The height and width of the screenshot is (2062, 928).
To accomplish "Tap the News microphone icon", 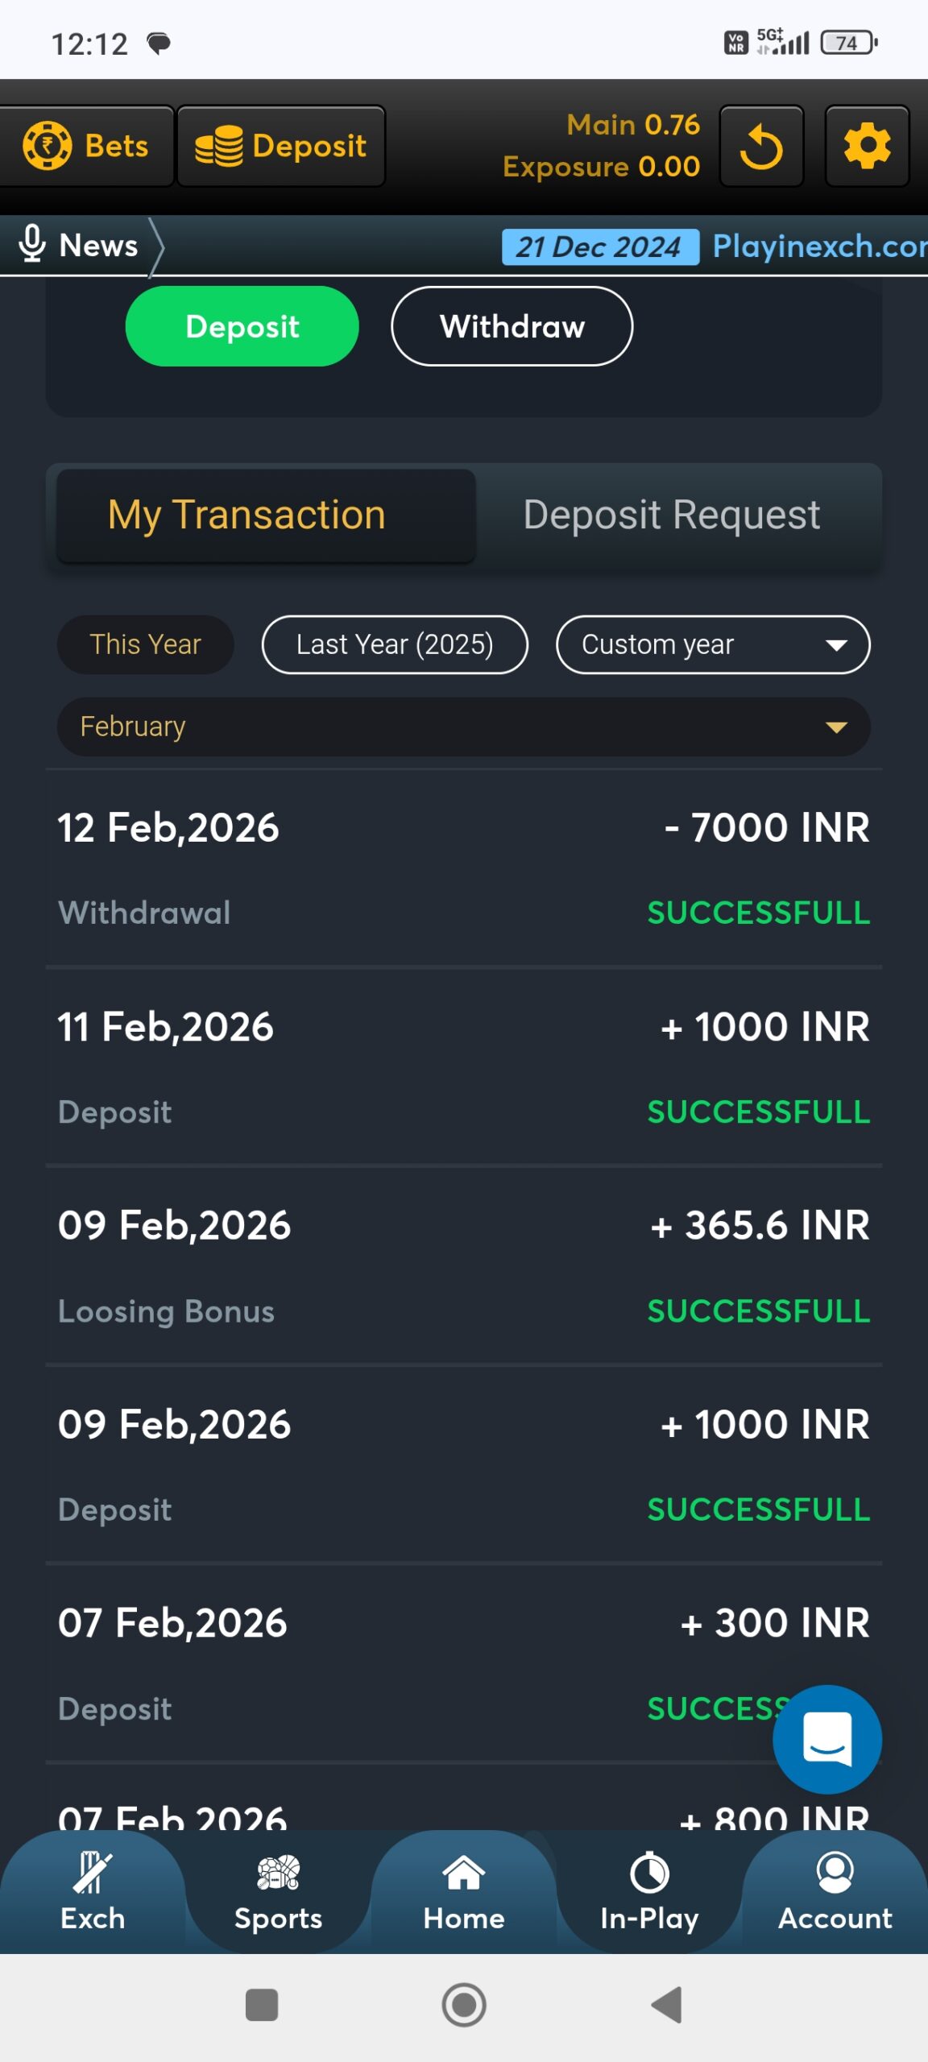I will click(x=32, y=244).
